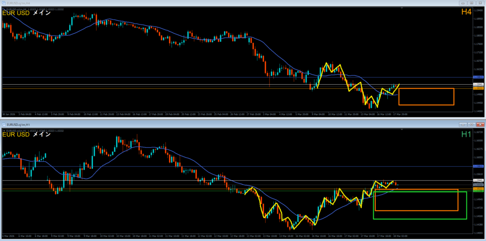Click the orange 1.15222 price tag on the H1 chart

click(x=478, y=189)
